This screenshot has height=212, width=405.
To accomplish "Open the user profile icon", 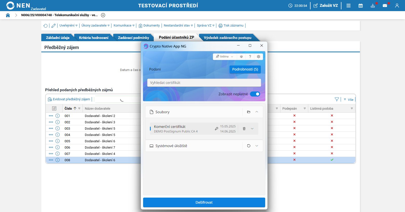I will coord(397,6).
